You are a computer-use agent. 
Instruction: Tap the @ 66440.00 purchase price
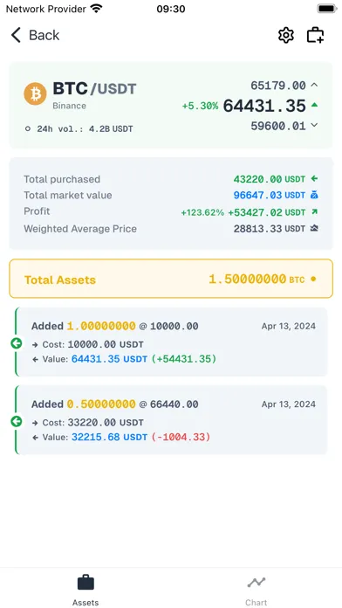click(x=169, y=404)
